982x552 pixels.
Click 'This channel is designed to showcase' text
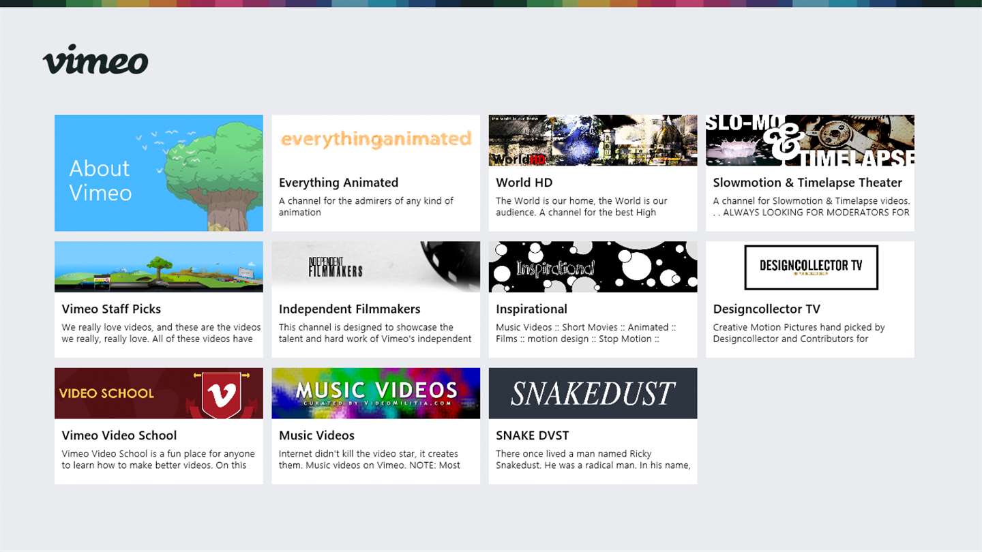[x=375, y=333]
